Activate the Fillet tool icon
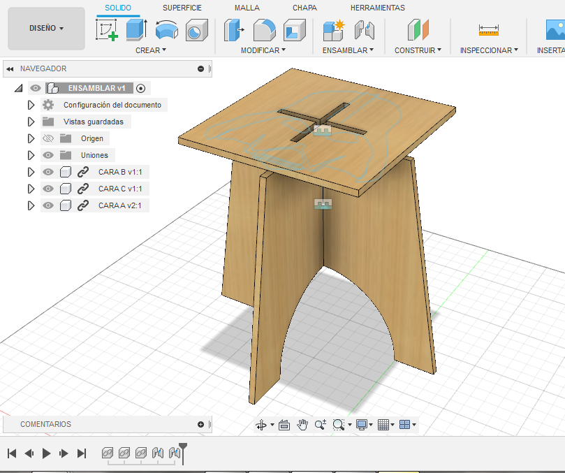Screen dimensions: 565x473 point(263,31)
